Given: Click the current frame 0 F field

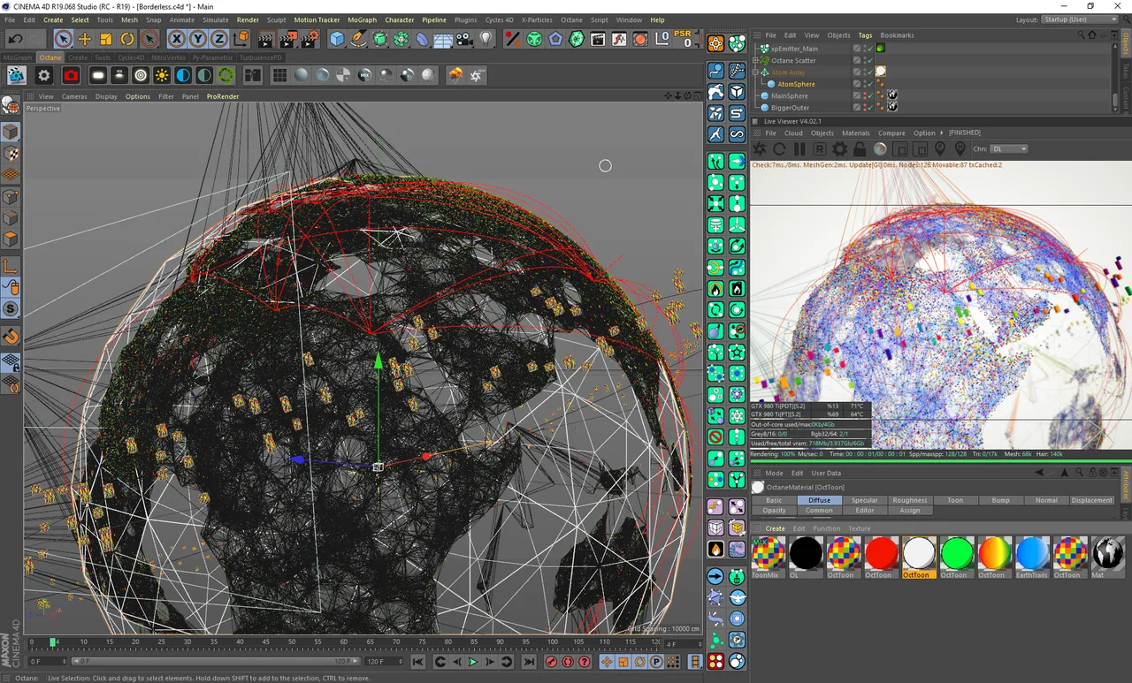Looking at the screenshot, I should point(46,661).
